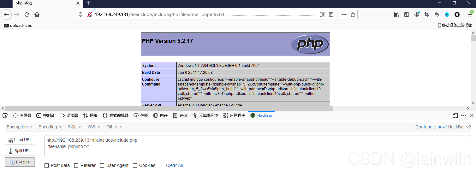Go forward with the forward arrow
The width and height of the screenshot is (476, 171).
tap(17, 15)
